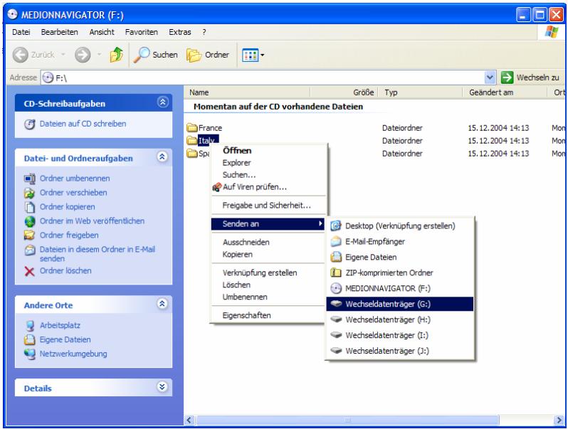Viewport: 568px width, 429px height.
Task: Open the Favoriten menu
Action: [141, 32]
